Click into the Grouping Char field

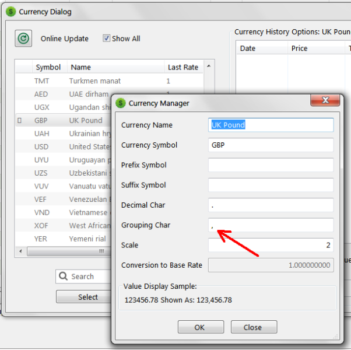(271, 225)
